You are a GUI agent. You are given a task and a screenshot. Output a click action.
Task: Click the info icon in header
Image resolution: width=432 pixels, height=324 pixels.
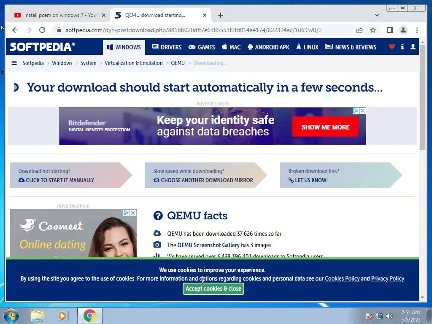tap(402, 46)
